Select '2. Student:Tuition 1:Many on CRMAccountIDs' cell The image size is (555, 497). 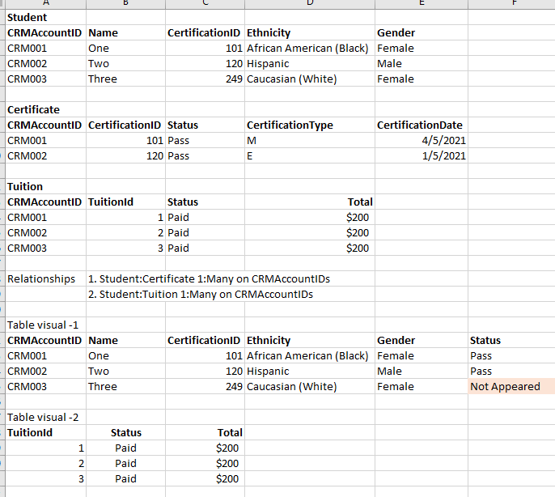(x=201, y=295)
